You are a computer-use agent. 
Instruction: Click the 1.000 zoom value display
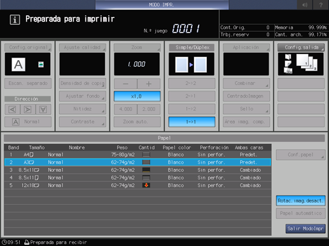click(137, 64)
